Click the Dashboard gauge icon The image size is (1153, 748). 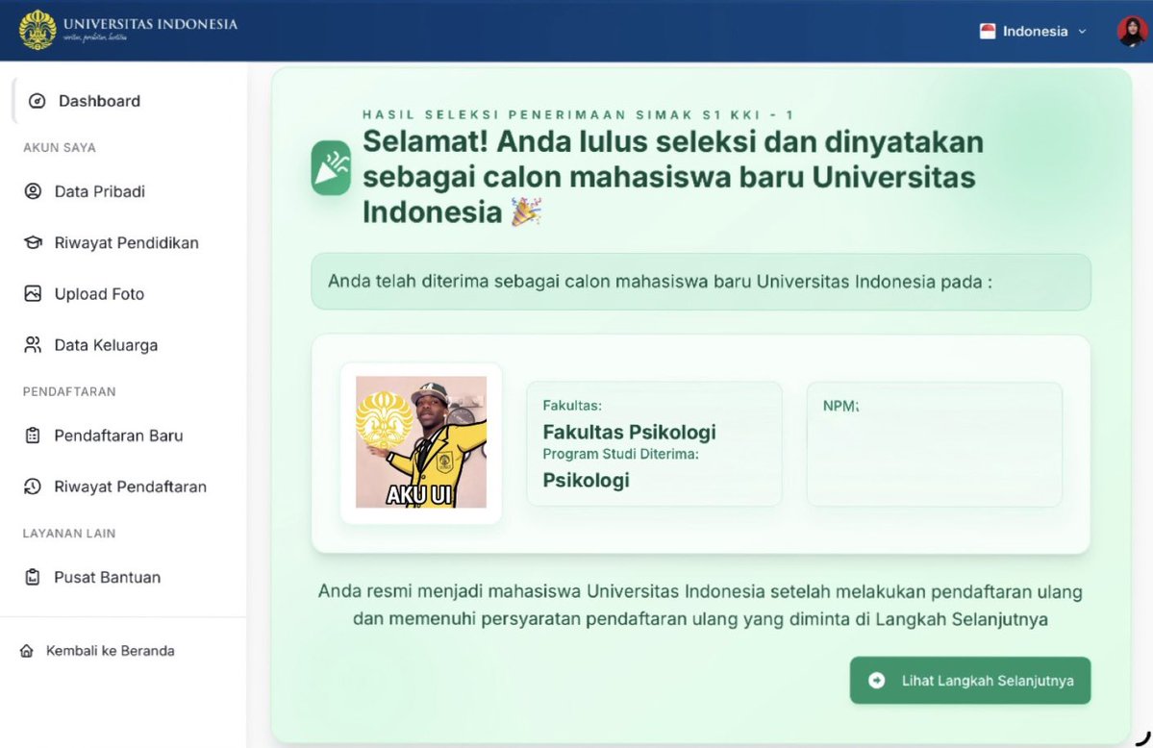click(x=37, y=101)
